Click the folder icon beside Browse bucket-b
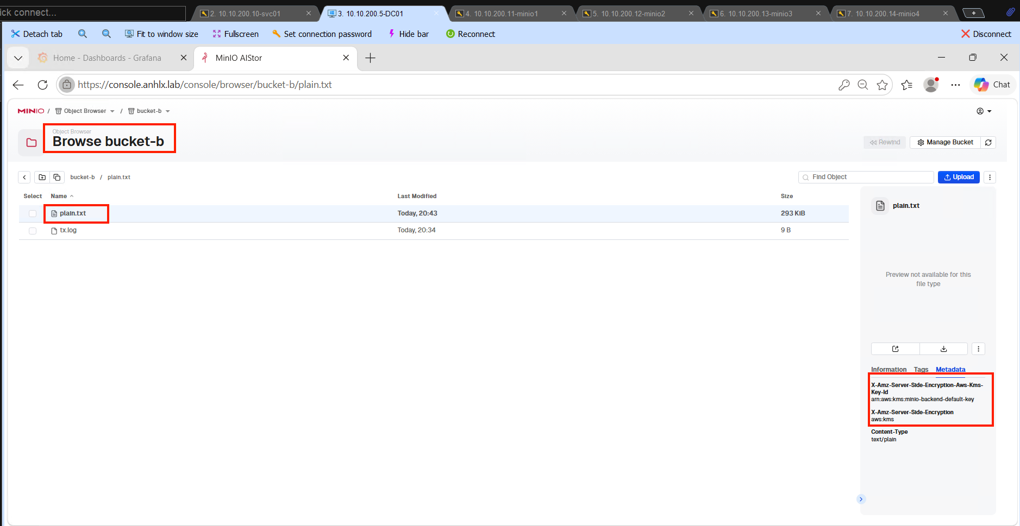The image size is (1020, 526). [x=32, y=143]
